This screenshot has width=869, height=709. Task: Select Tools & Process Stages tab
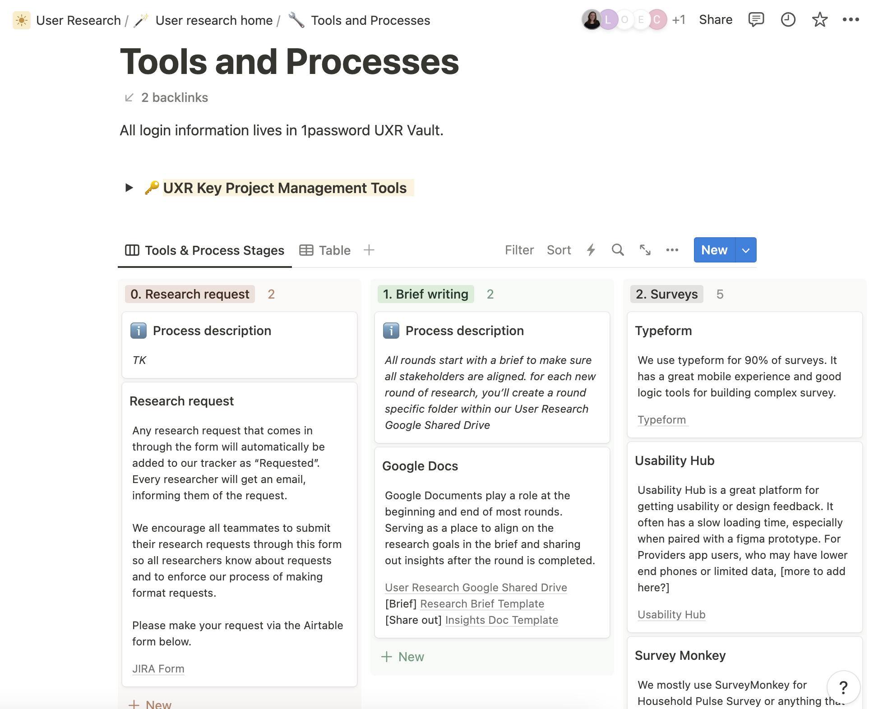(x=205, y=250)
